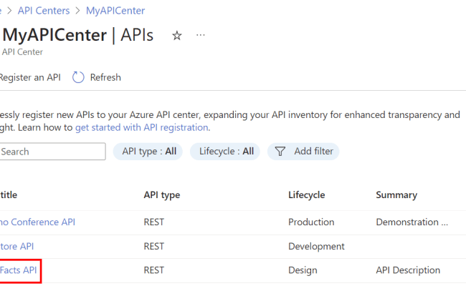The width and height of the screenshot is (466, 286).
Task: Click MyAPICenter breadcrumb link
Action: [x=115, y=11]
